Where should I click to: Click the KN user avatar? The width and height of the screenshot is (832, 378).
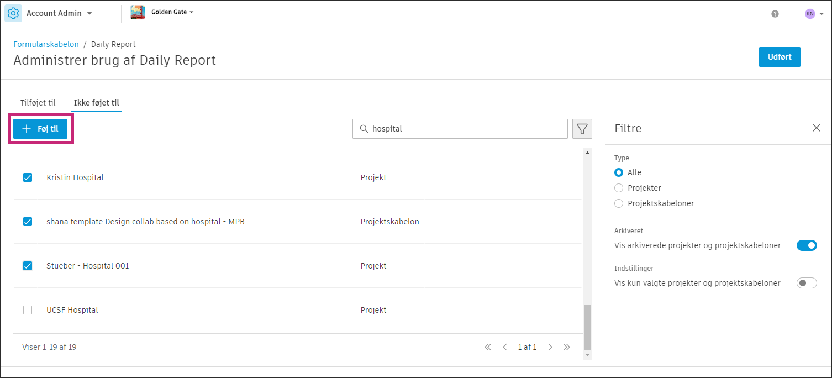(x=810, y=14)
